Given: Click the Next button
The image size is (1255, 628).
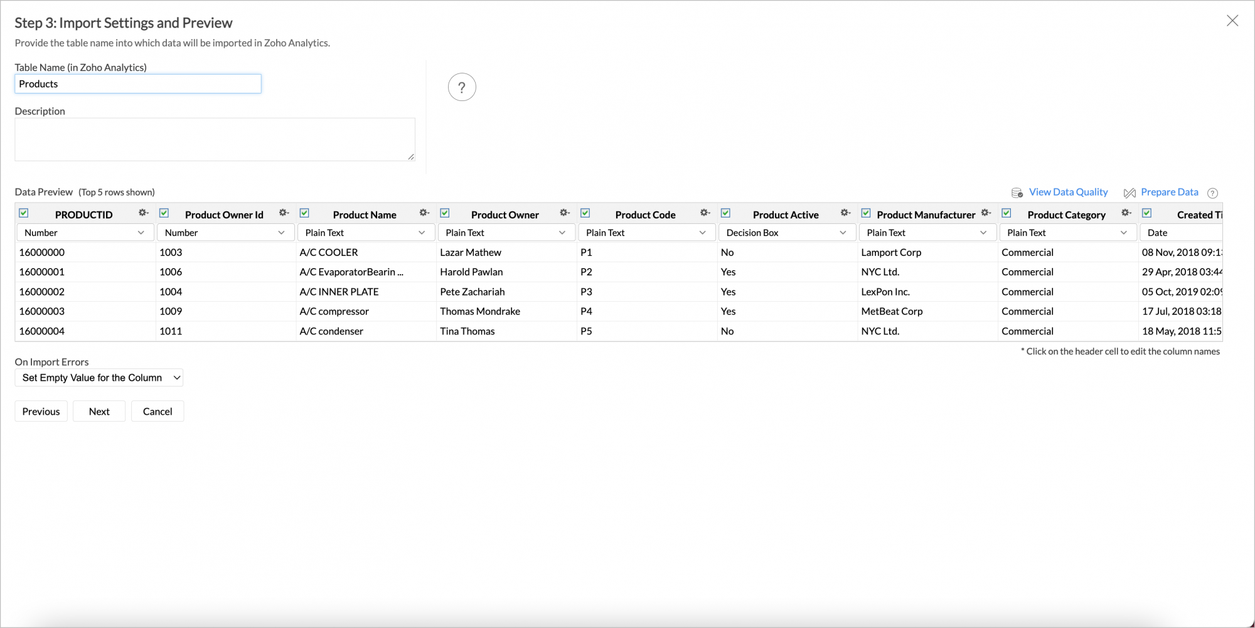Looking at the screenshot, I should 99,411.
